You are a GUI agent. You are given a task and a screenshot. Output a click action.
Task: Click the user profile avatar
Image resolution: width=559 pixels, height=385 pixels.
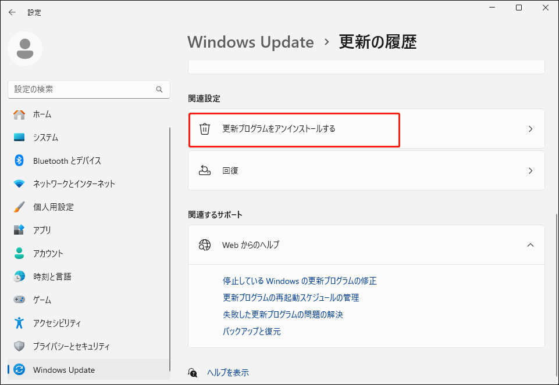(25, 49)
